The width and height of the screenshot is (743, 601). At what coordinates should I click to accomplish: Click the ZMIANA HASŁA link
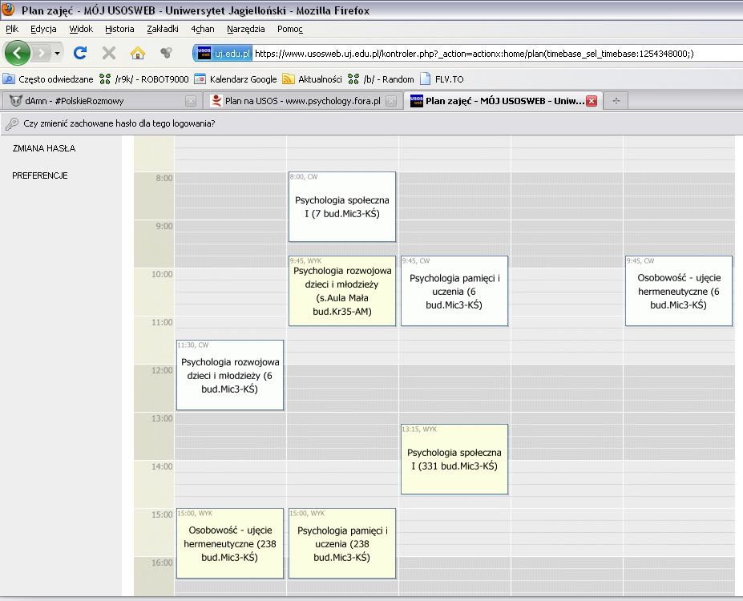click(44, 148)
